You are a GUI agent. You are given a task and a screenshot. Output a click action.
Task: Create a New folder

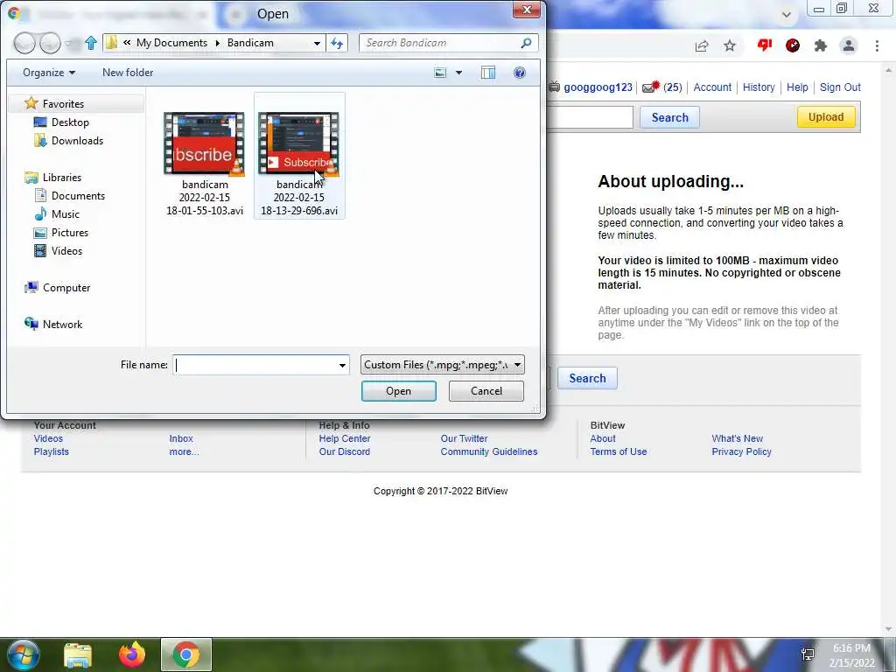click(128, 73)
